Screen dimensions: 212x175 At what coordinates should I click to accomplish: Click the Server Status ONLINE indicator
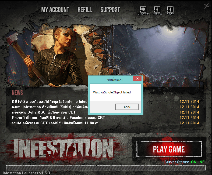coord(197,162)
